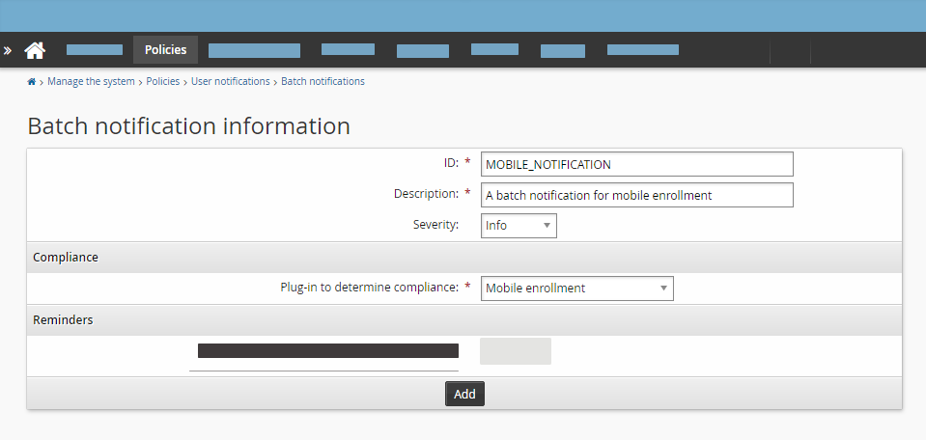Click the Reminders section header
The image size is (926, 440).
pyautogui.click(x=63, y=319)
